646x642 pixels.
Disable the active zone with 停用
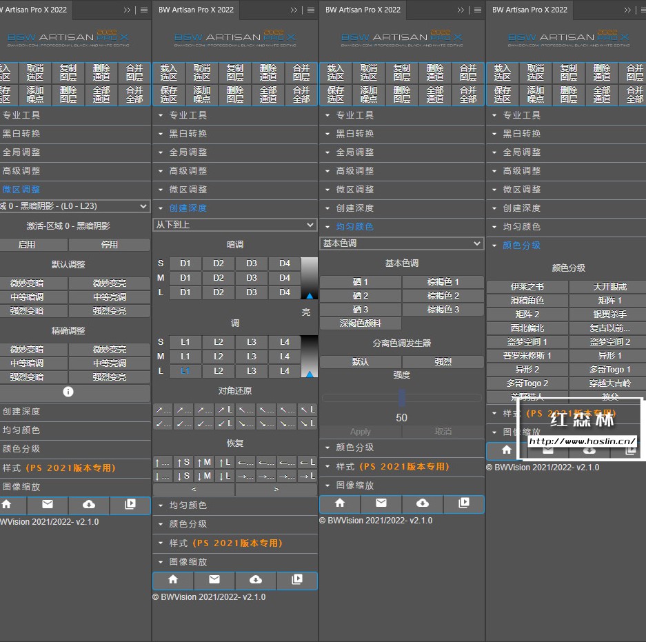(109, 245)
